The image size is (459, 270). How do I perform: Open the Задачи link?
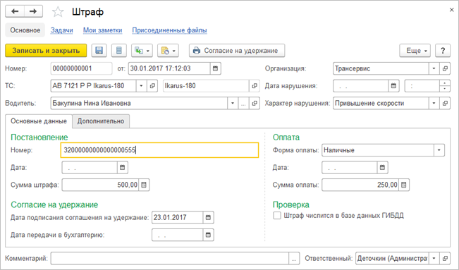pos(62,30)
